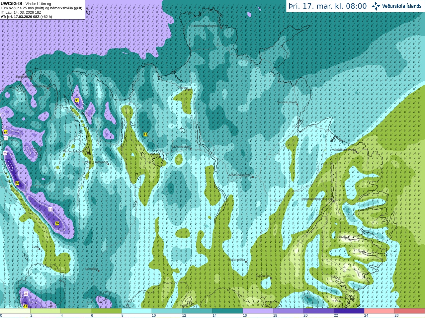The width and height of the screenshot is (425, 318).
Task: Click the Raufarhafnarflugvöllur station label
Action: 206,26
